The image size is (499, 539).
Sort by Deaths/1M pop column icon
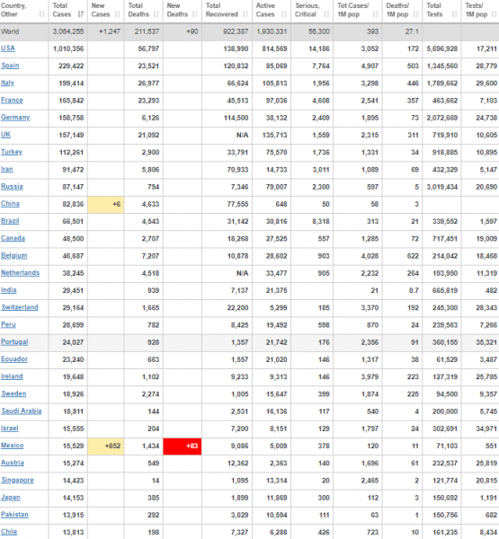click(415, 14)
